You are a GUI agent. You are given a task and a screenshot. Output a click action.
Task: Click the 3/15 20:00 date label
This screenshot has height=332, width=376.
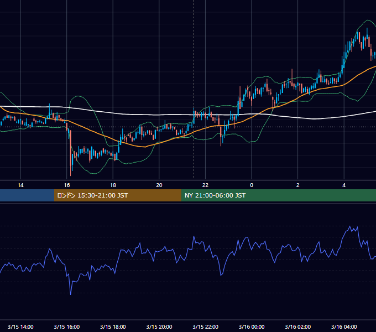159,326
